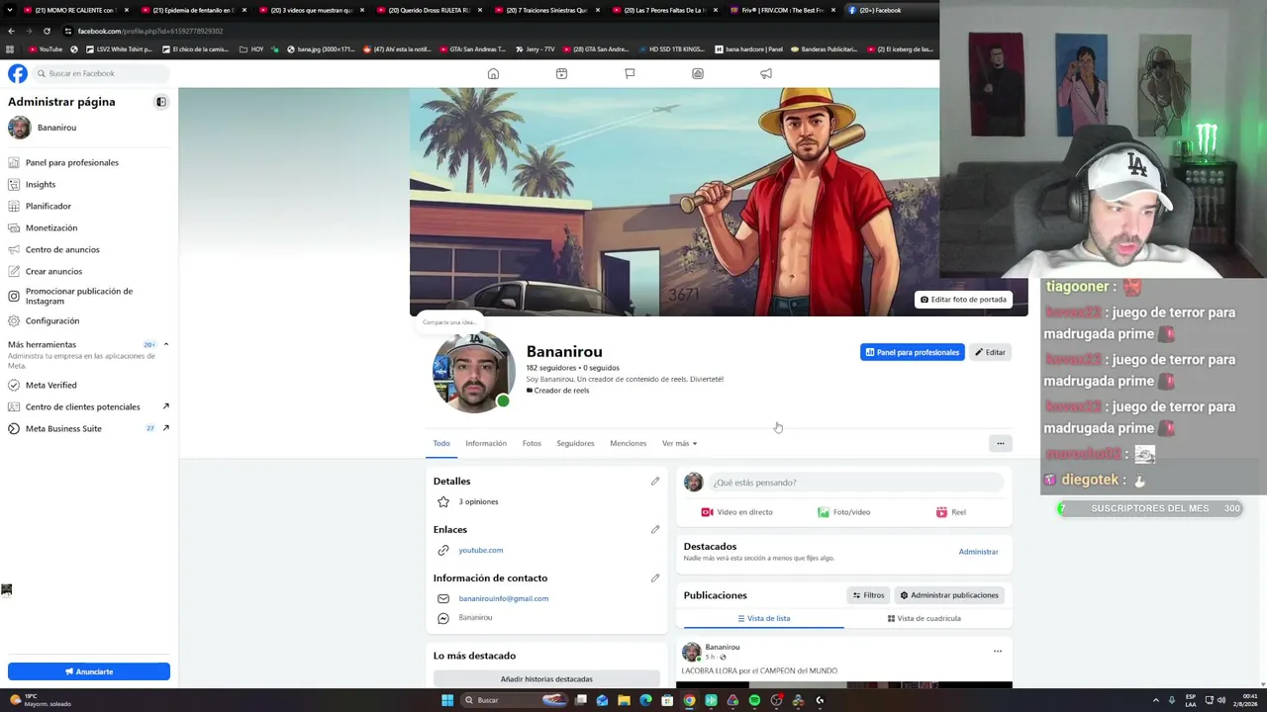The image size is (1267, 712).
Task: Open File Explorer from the taskbar
Action: pyautogui.click(x=624, y=700)
